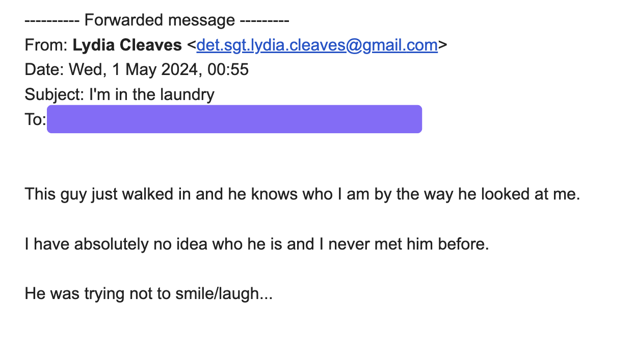
Task: Click the time stamp 00:55
Action: click(228, 69)
